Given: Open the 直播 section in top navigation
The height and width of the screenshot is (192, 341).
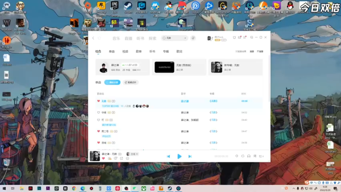Looking at the screenshot, I should pyautogui.click(x=128, y=38).
